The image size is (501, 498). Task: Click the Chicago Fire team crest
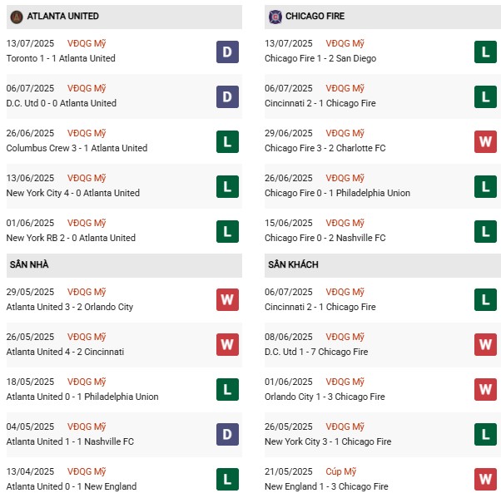click(x=275, y=16)
